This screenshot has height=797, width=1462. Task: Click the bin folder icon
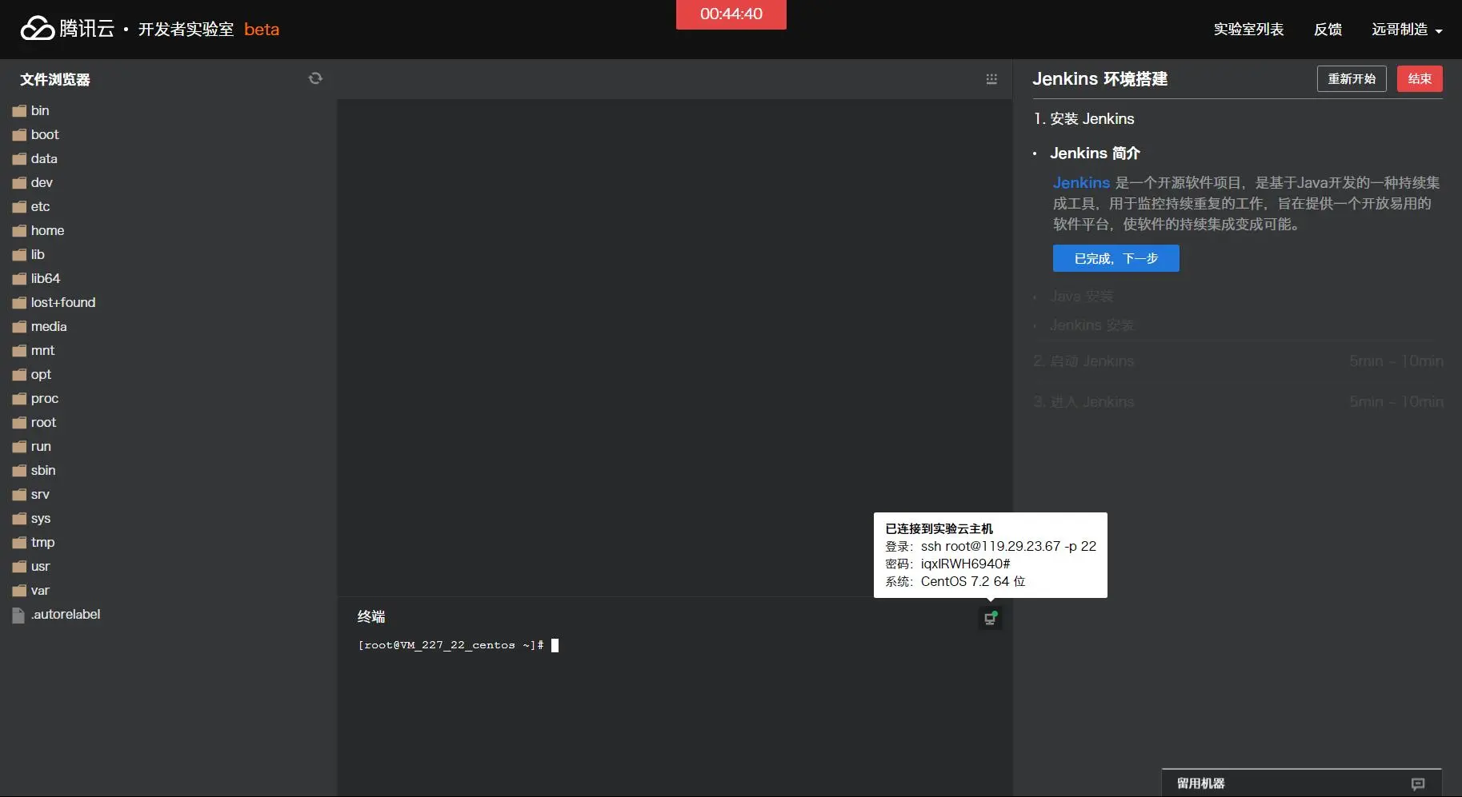coord(19,111)
